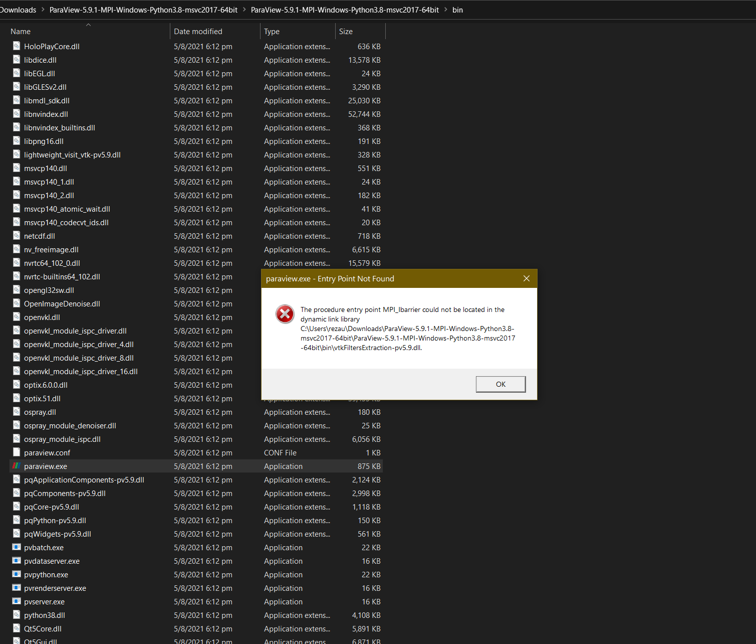Image resolution: width=756 pixels, height=644 pixels.
Task: Click the opengl32sw.dll file icon
Action: (17, 290)
